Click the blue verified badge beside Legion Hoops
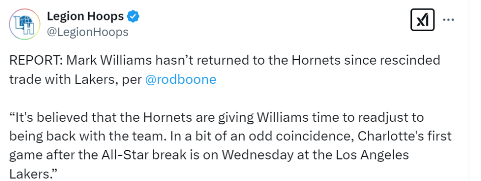The height and width of the screenshot is (181, 481). (133, 17)
